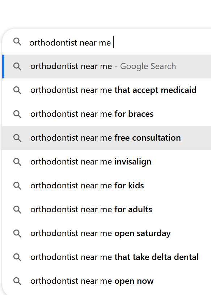211x295 pixels.
Task: Choose 'that accept medicaid' suggestion
Action: click(107, 90)
